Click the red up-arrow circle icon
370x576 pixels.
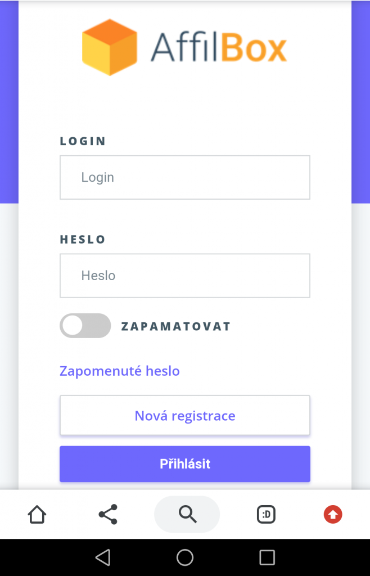coord(333,514)
